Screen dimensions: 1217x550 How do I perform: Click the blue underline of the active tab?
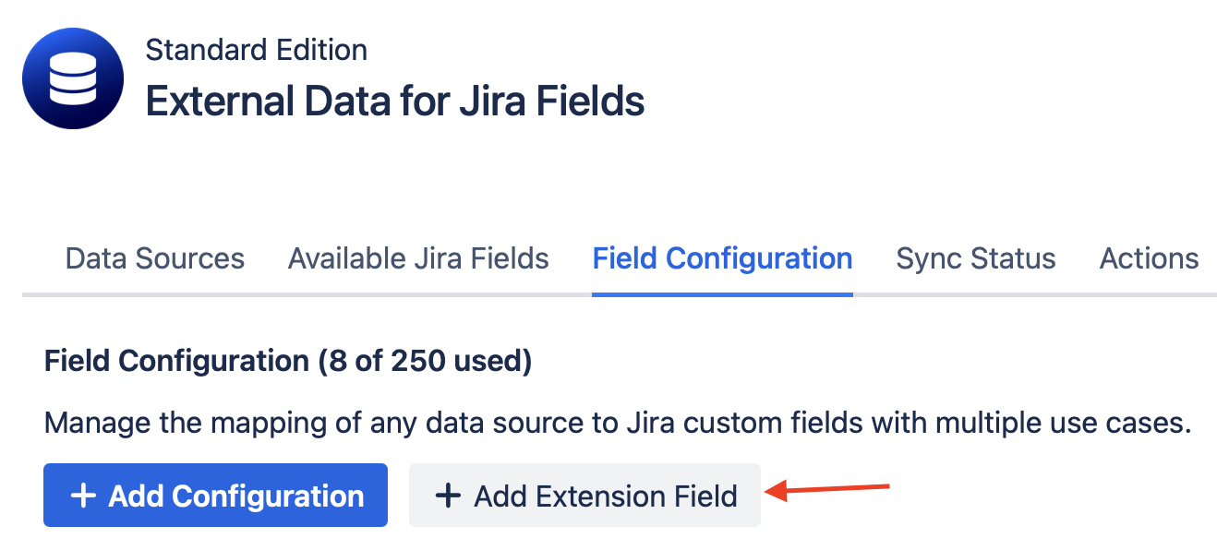pyautogui.click(x=722, y=294)
